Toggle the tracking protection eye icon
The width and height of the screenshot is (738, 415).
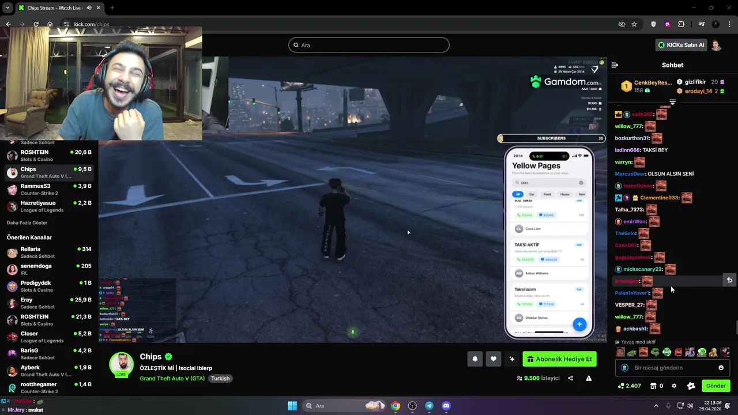[x=622, y=24]
